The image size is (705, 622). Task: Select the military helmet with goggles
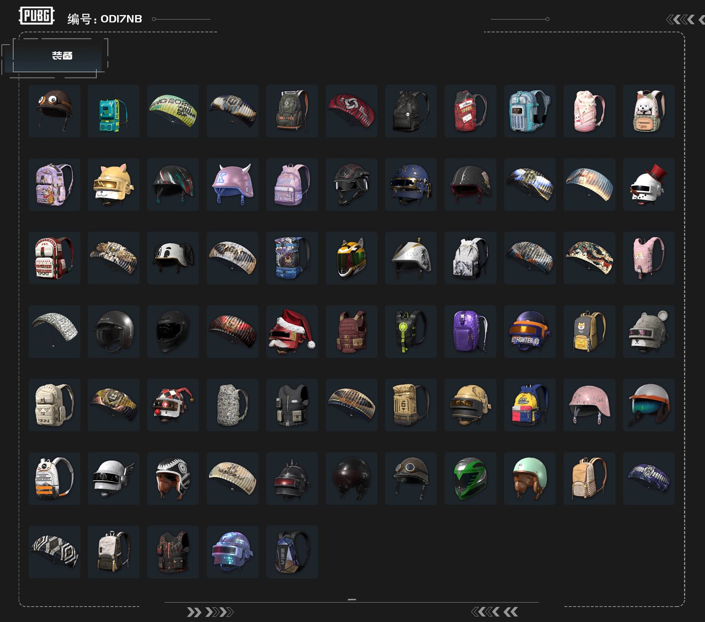tap(411, 478)
